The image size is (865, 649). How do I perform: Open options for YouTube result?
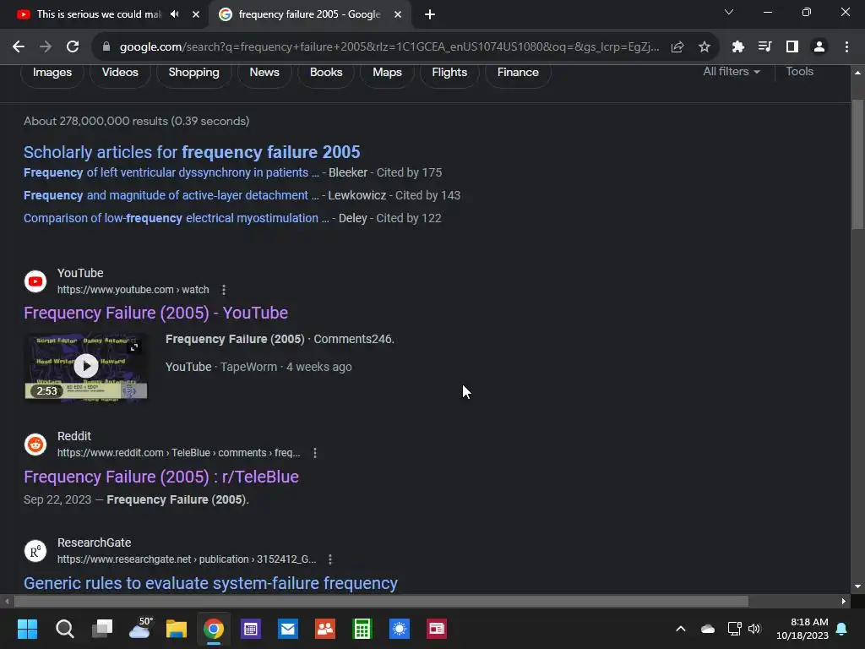pos(223,290)
